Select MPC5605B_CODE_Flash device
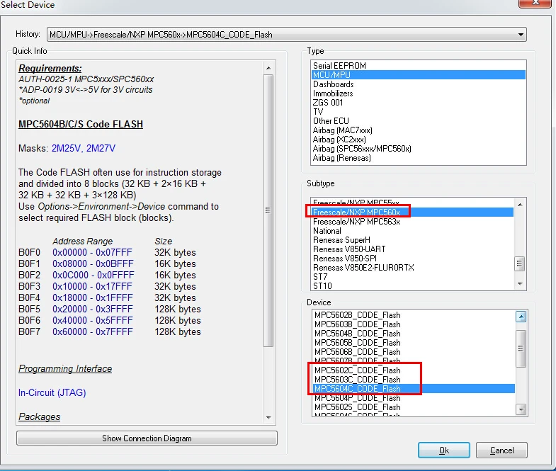The width and height of the screenshot is (556, 471). (x=414, y=343)
